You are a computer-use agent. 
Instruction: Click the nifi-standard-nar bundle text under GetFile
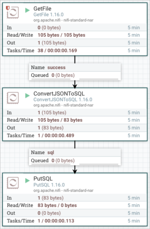click(x=79, y=20)
